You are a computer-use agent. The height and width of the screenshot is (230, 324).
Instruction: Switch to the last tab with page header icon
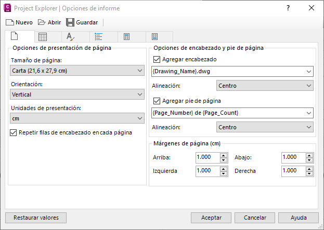[155, 36]
